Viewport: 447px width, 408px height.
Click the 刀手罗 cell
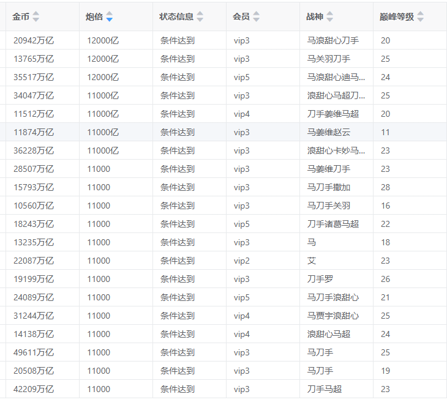320,279
